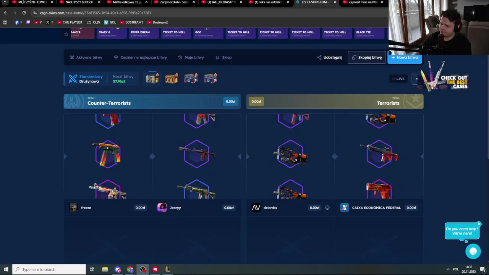Viewport: 489px width, 275px height.
Task: Expand the OLD\ bookmarks folder
Action: (94, 22)
